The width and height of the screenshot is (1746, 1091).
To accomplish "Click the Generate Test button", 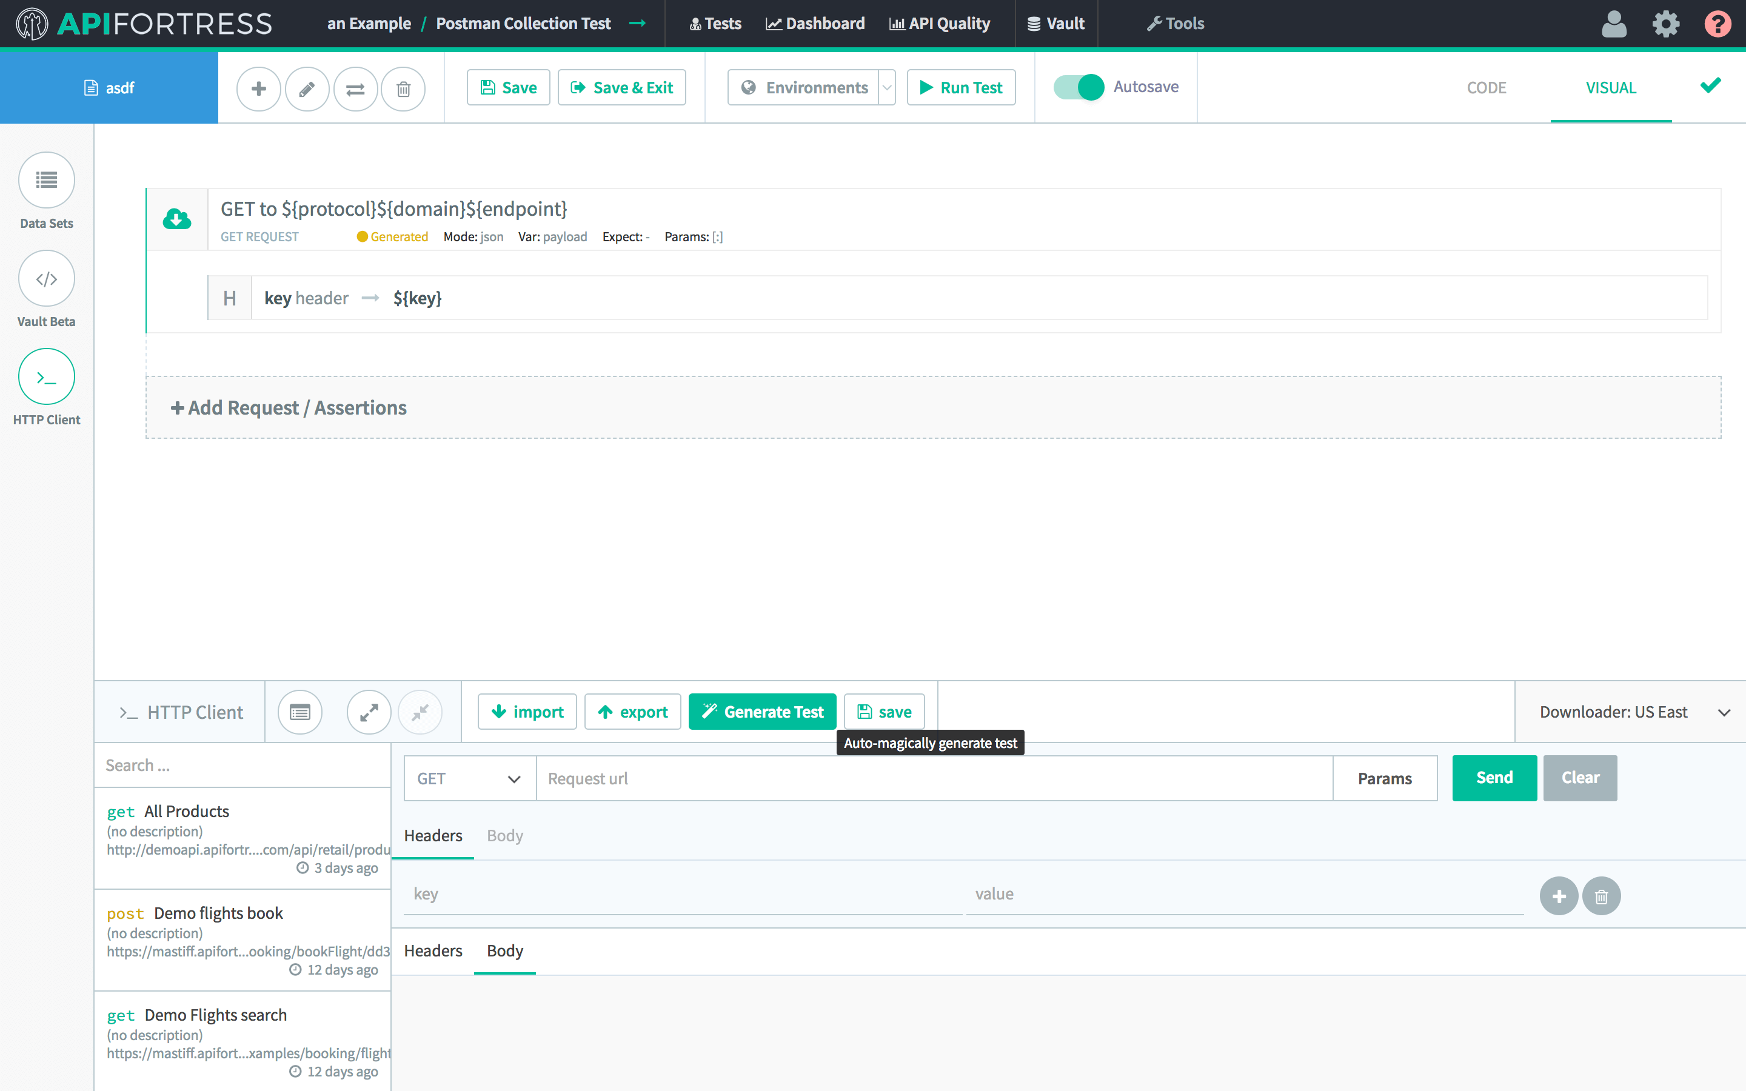I will pos(762,712).
